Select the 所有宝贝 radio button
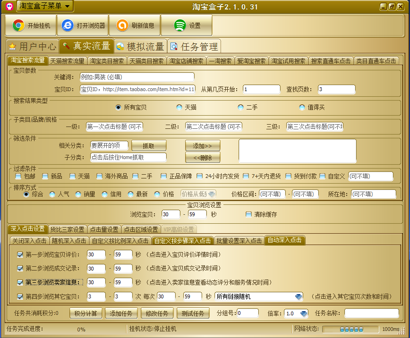This screenshot has height=338, width=410. pos(119,107)
